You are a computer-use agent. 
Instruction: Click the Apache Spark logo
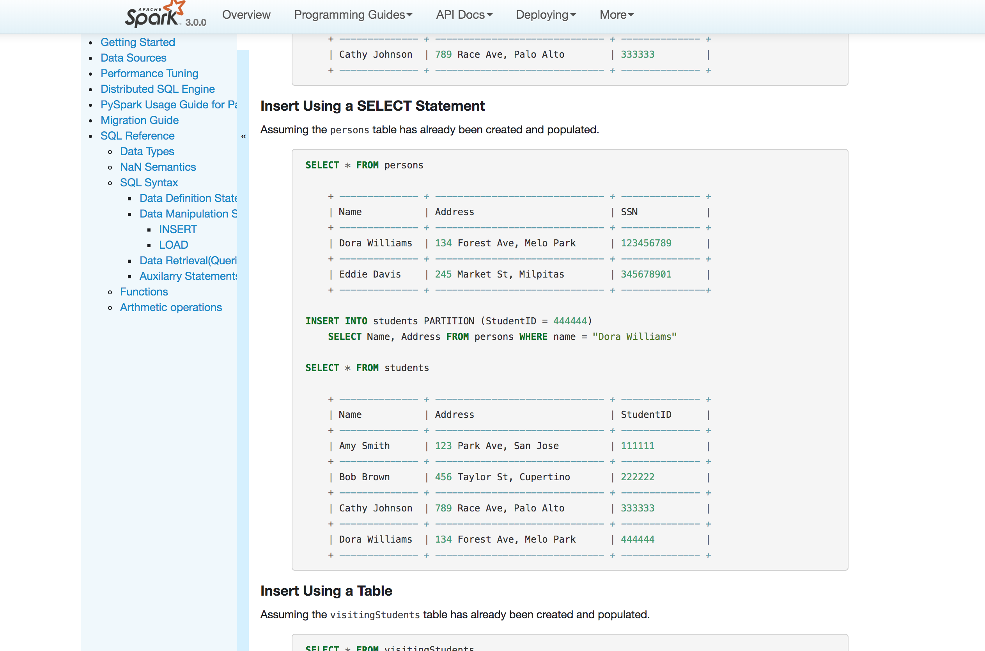pyautogui.click(x=154, y=15)
